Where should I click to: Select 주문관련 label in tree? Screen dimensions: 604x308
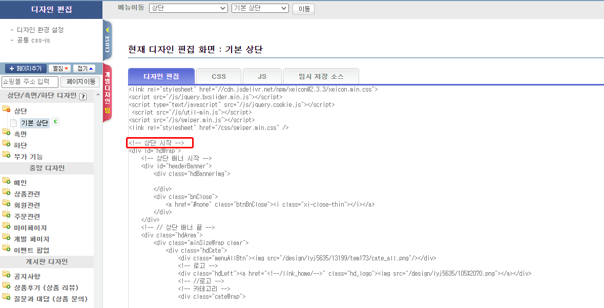pyautogui.click(x=27, y=216)
